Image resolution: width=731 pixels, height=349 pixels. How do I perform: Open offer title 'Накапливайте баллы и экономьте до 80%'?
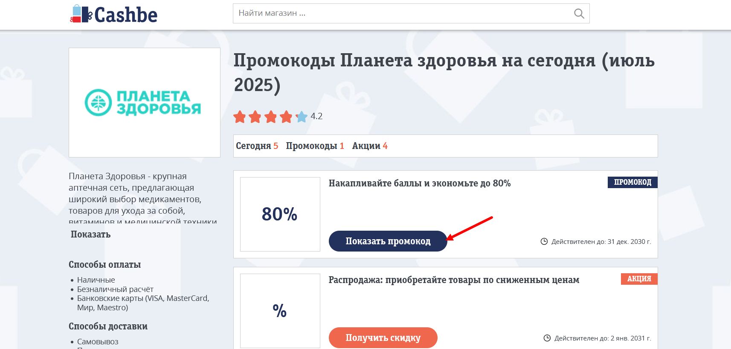pyautogui.click(x=420, y=183)
